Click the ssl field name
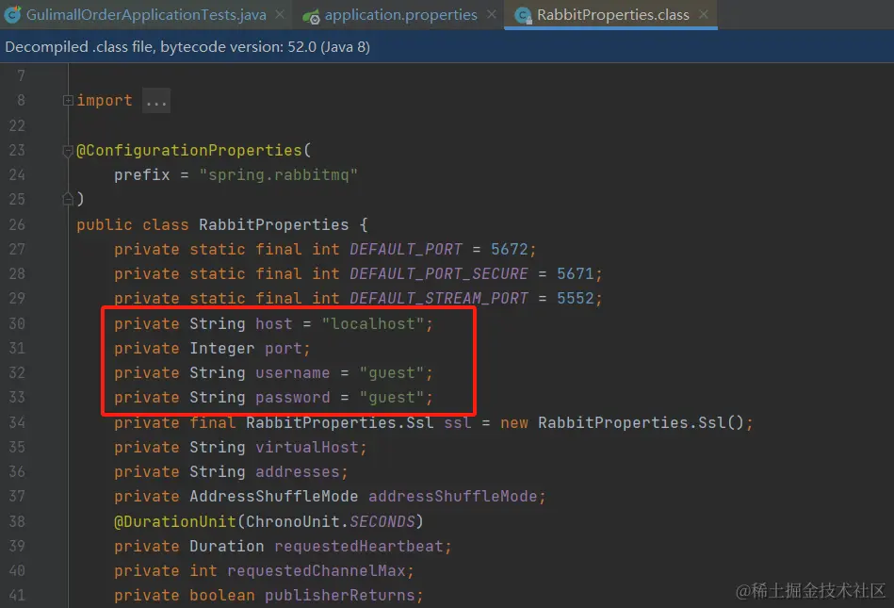 (458, 422)
